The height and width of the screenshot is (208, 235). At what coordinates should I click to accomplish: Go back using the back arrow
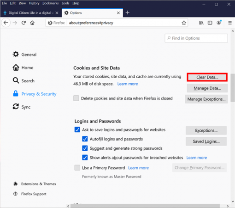click(6, 23)
